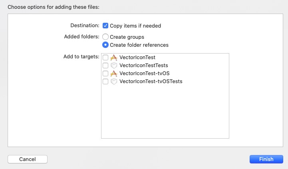Check the VectorIconTest-tvOSTests target checkbox
The height and width of the screenshot is (169, 288).
(105, 82)
